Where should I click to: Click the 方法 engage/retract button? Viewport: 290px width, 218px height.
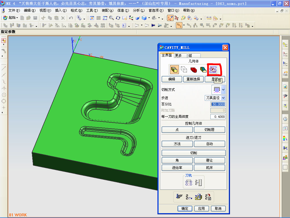pos(177,144)
